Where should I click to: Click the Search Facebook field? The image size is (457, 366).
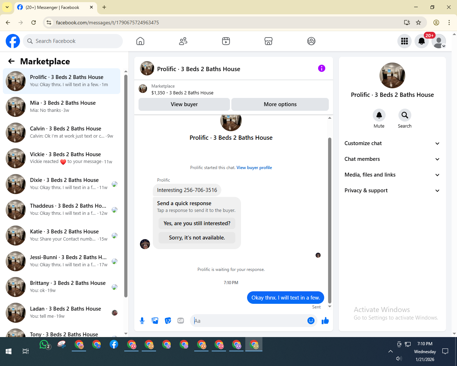pos(73,41)
